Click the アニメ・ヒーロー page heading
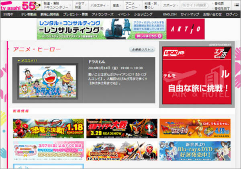This screenshot has width=241, height=169. point(37,49)
